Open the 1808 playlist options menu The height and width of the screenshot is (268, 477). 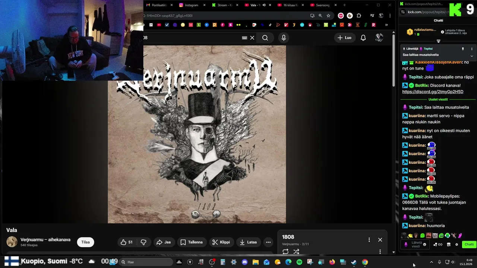369,240
